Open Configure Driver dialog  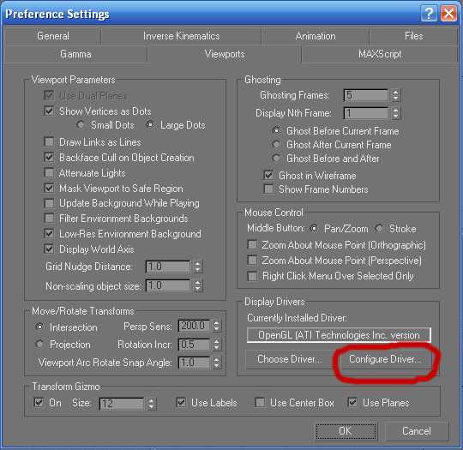point(385,359)
